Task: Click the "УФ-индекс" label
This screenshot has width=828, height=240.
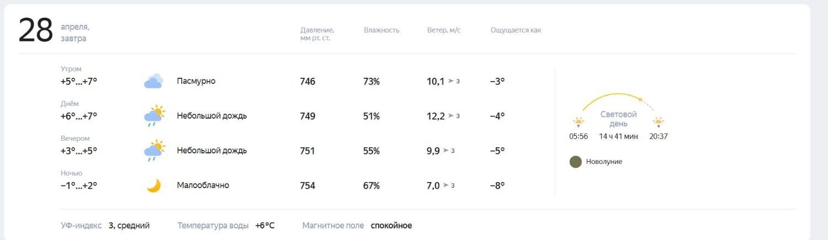Action: pyautogui.click(x=81, y=226)
